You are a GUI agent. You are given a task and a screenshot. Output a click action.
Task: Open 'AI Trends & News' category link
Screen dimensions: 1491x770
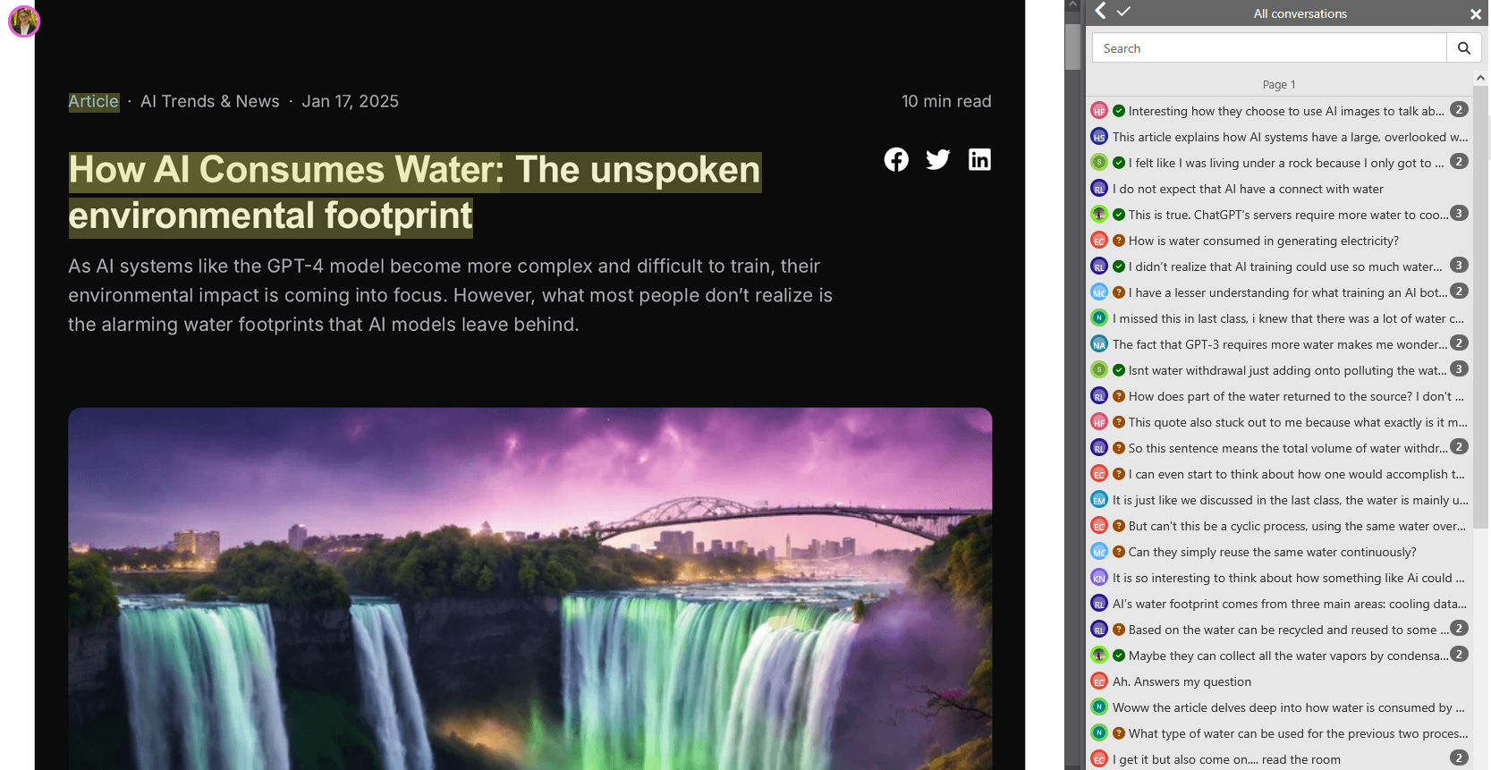tap(210, 102)
